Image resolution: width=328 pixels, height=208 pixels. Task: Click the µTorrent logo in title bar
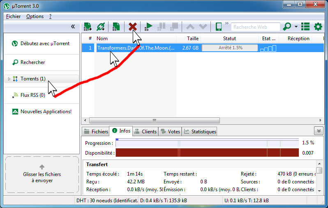click(x=7, y=6)
